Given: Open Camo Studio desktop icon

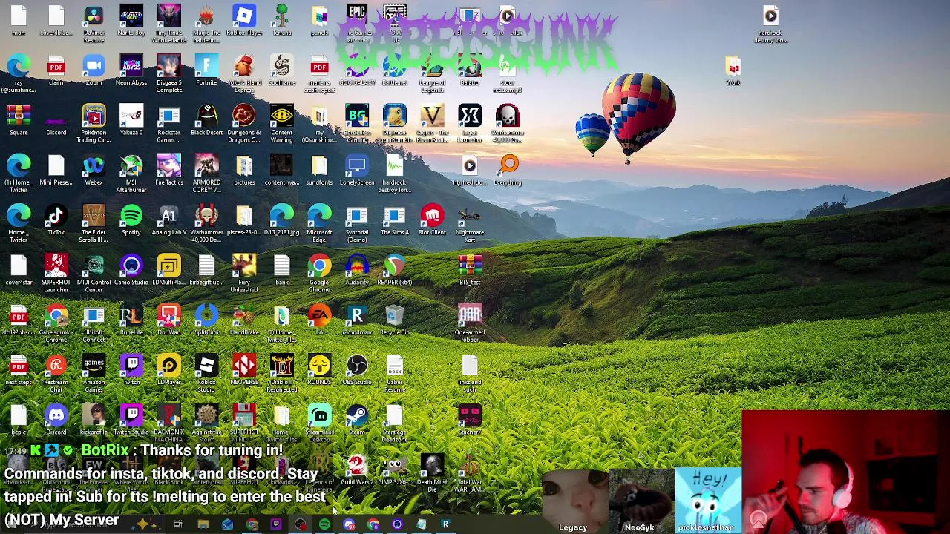Looking at the screenshot, I should 131,270.
